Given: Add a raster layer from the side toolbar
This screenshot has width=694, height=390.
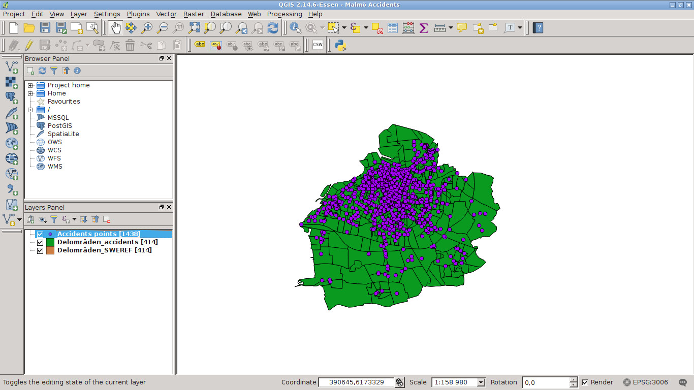Looking at the screenshot, I should (x=11, y=82).
